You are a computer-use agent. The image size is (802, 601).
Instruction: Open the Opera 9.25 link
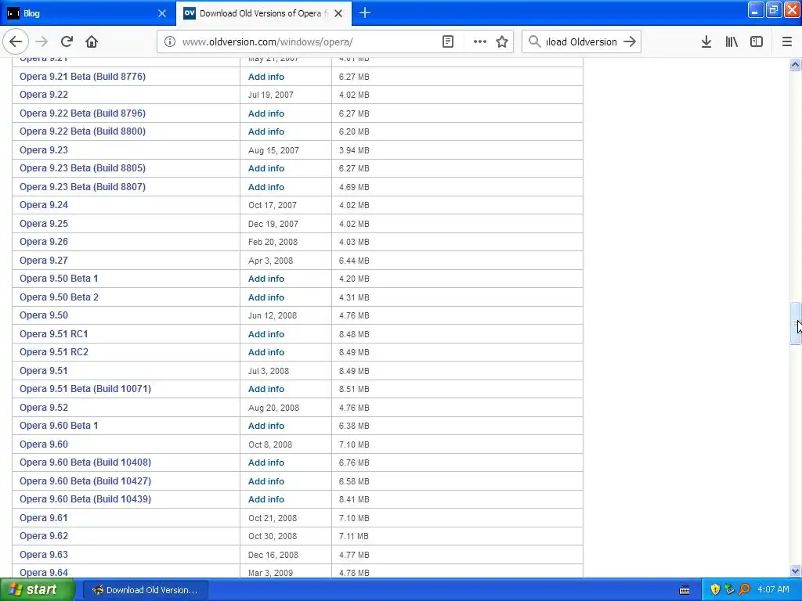[x=44, y=224]
